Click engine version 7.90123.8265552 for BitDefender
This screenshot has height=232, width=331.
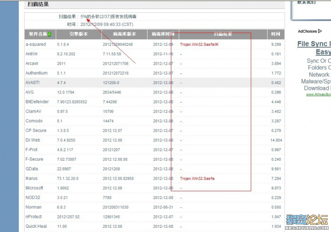pos(72,102)
